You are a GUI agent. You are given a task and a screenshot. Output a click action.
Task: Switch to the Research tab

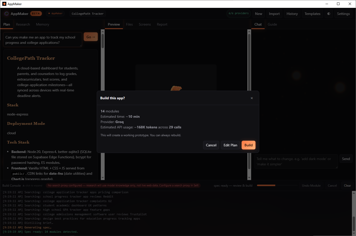[x=23, y=24]
